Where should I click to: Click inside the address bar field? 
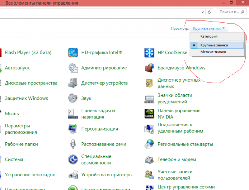[x=100, y=12]
